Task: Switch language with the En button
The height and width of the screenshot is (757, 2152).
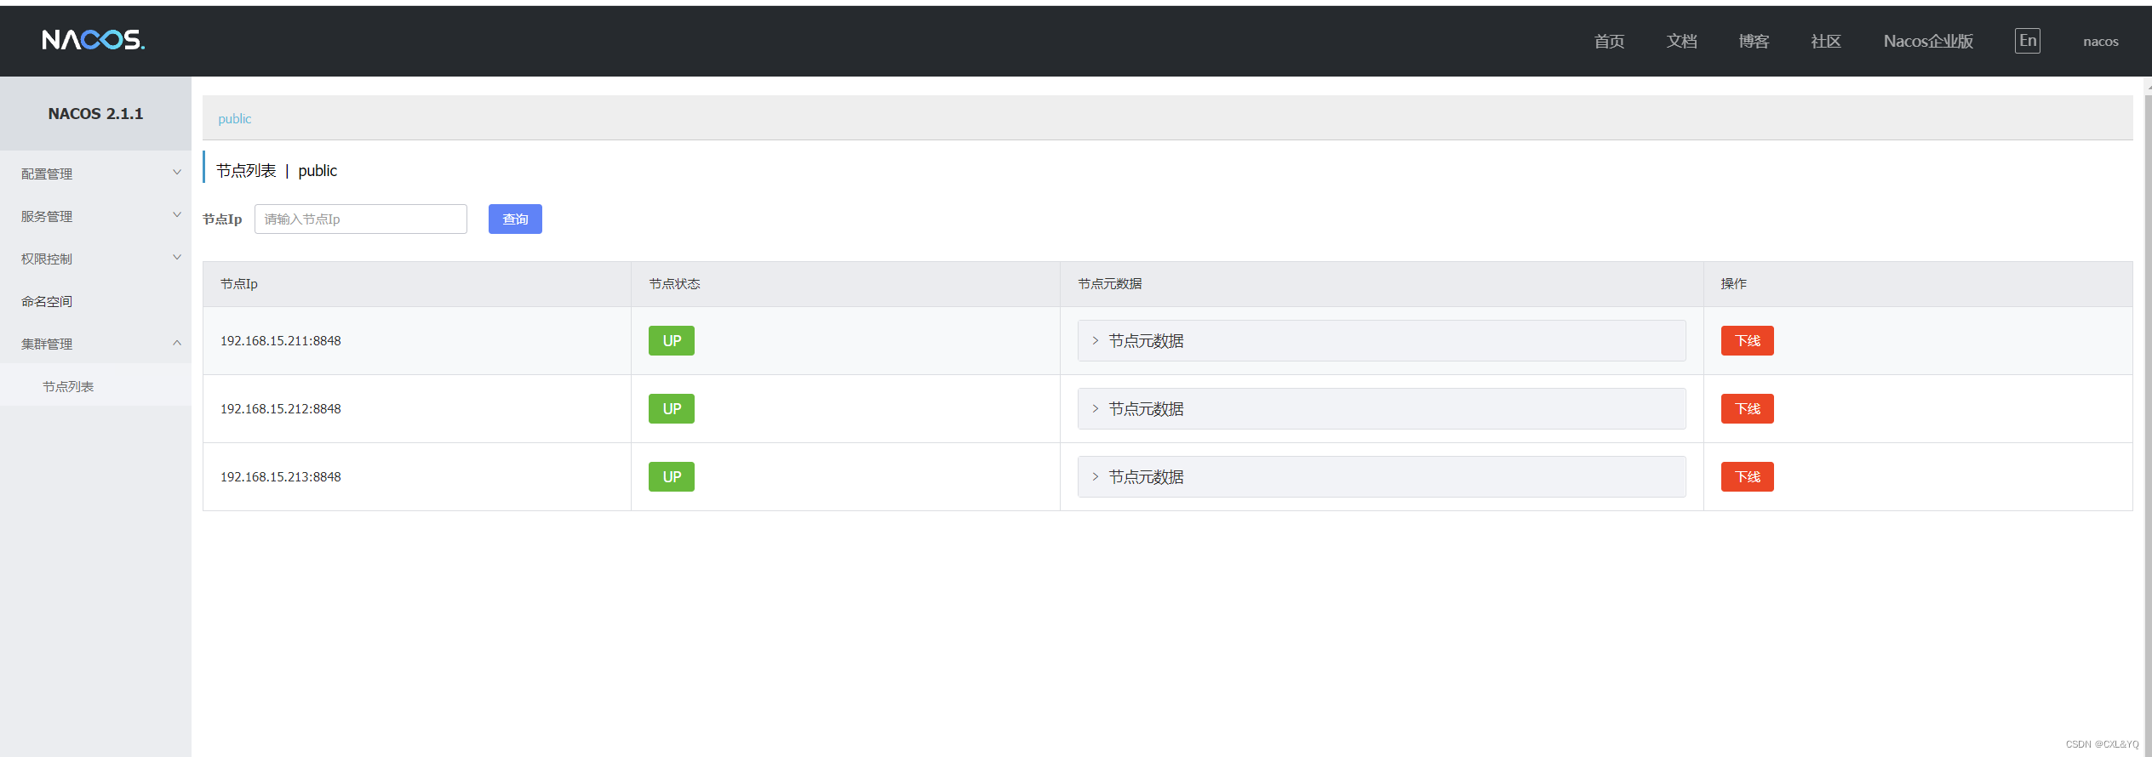Action: [2027, 41]
